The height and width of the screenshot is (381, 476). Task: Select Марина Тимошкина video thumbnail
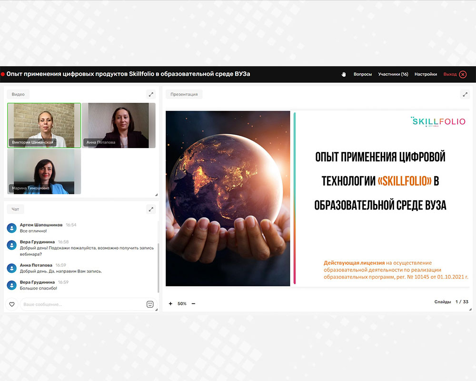tap(44, 171)
